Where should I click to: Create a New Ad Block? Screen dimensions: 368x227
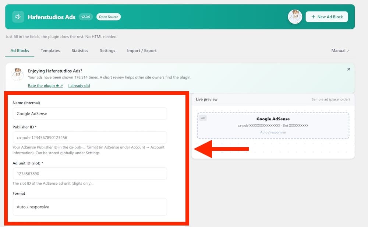pos(326,17)
